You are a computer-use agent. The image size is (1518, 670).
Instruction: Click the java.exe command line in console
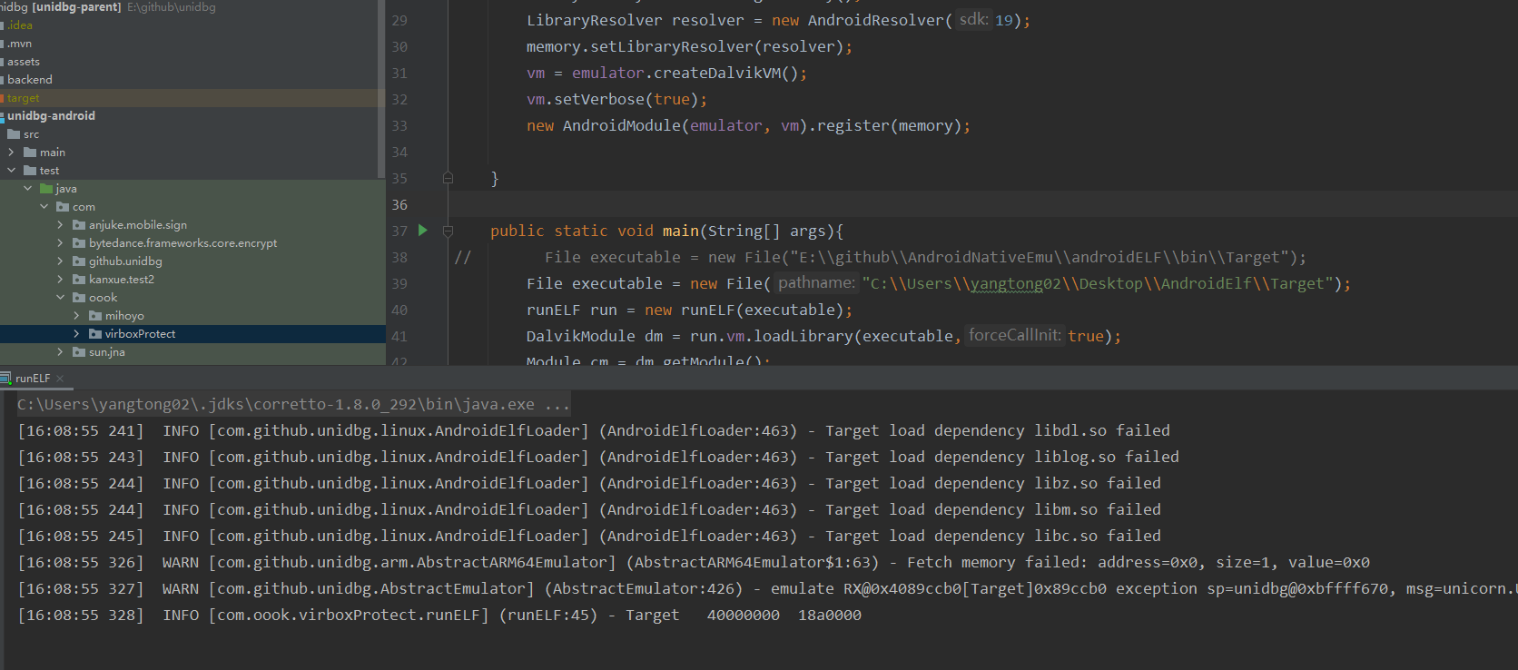pyautogui.click(x=293, y=405)
